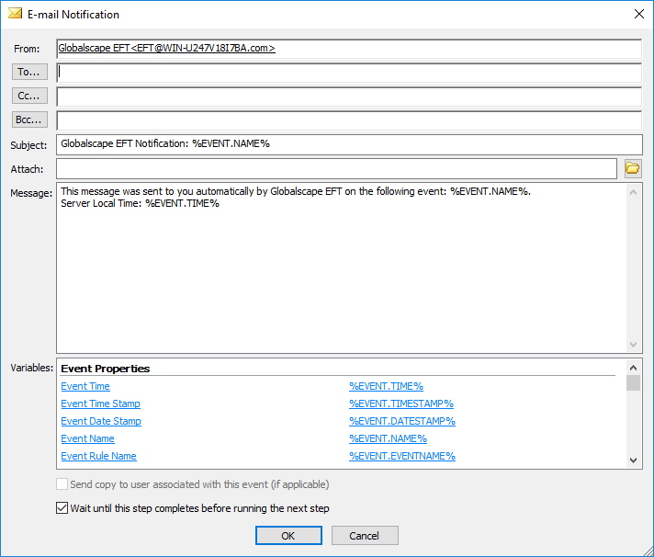Click the folder browse icon beside Attach
The height and width of the screenshot is (557, 654).
tap(632, 168)
